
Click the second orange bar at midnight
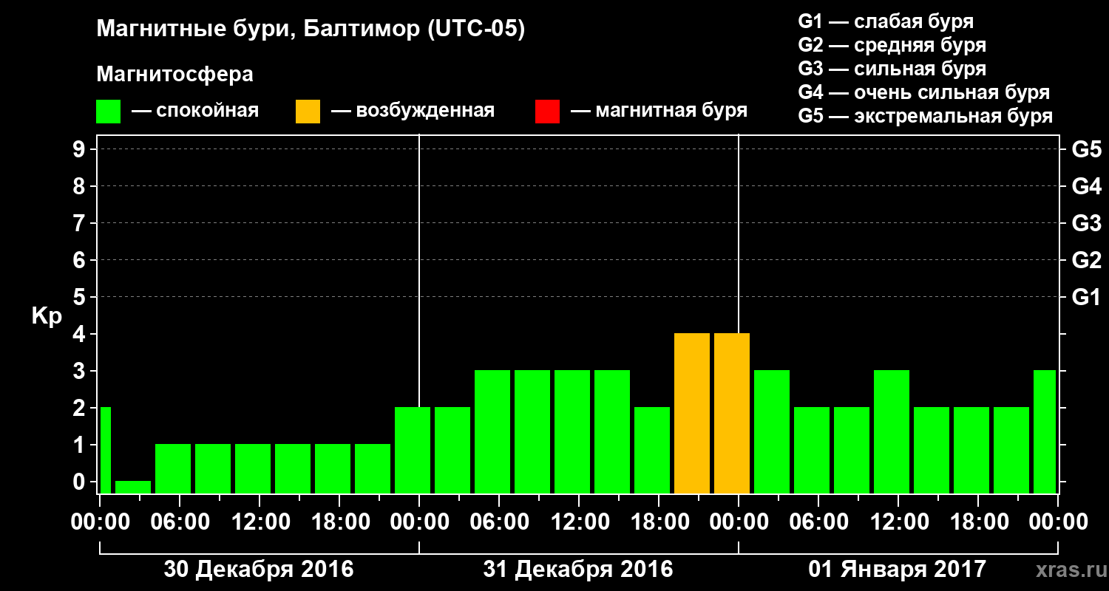pyautogui.click(x=732, y=414)
